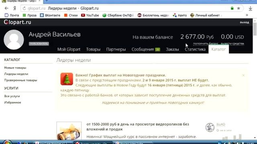Open product titled от 1500-2000 руб в день
257x144 pixels.
138,127
